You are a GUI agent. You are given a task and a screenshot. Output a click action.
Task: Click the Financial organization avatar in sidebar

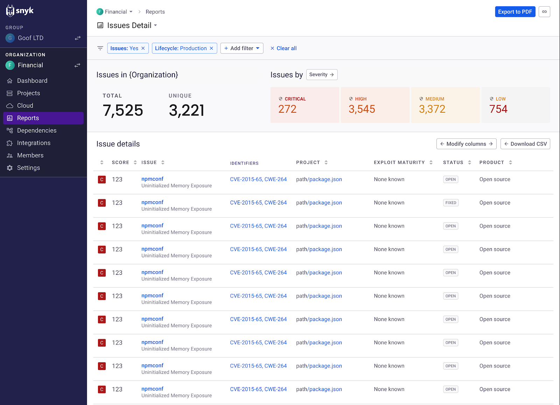(x=10, y=65)
